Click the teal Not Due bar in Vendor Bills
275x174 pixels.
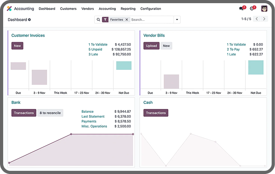256,67
